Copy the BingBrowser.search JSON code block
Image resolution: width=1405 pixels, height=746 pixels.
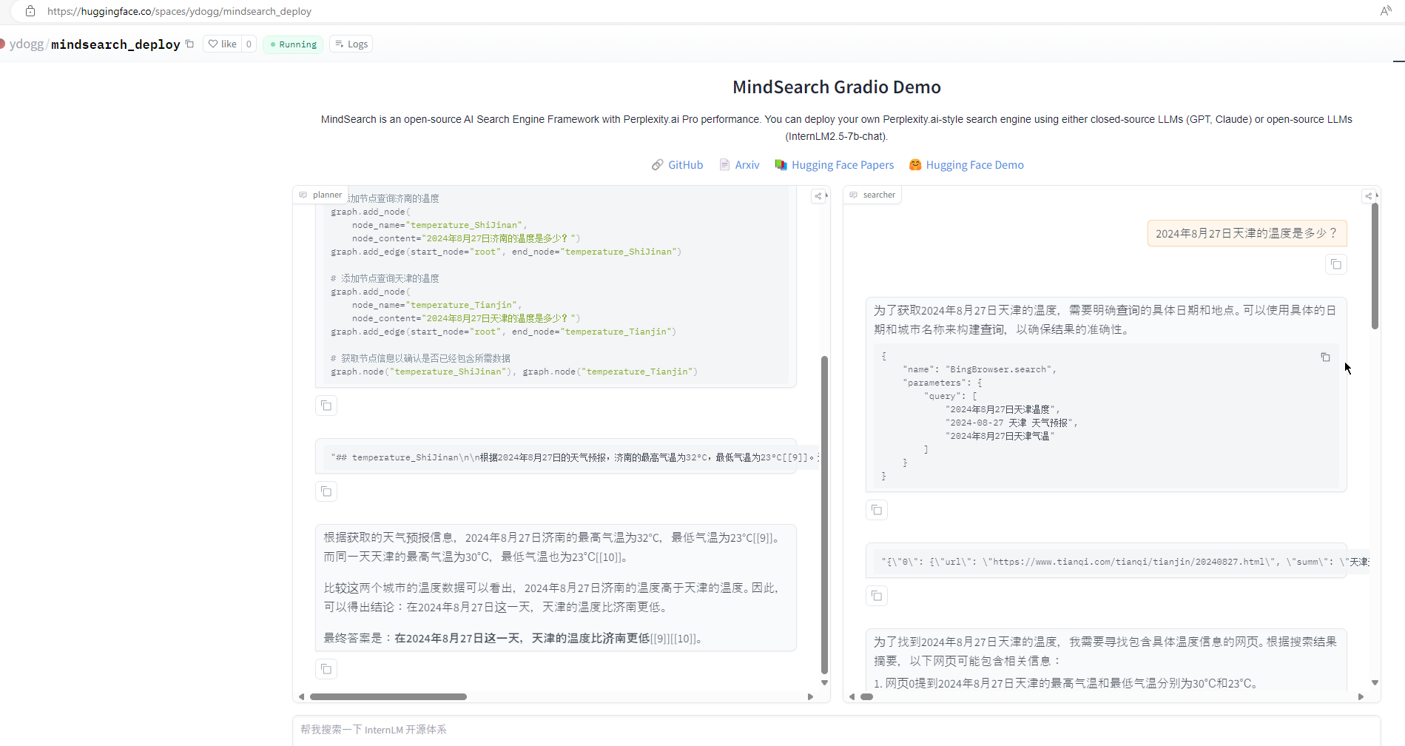click(1325, 357)
